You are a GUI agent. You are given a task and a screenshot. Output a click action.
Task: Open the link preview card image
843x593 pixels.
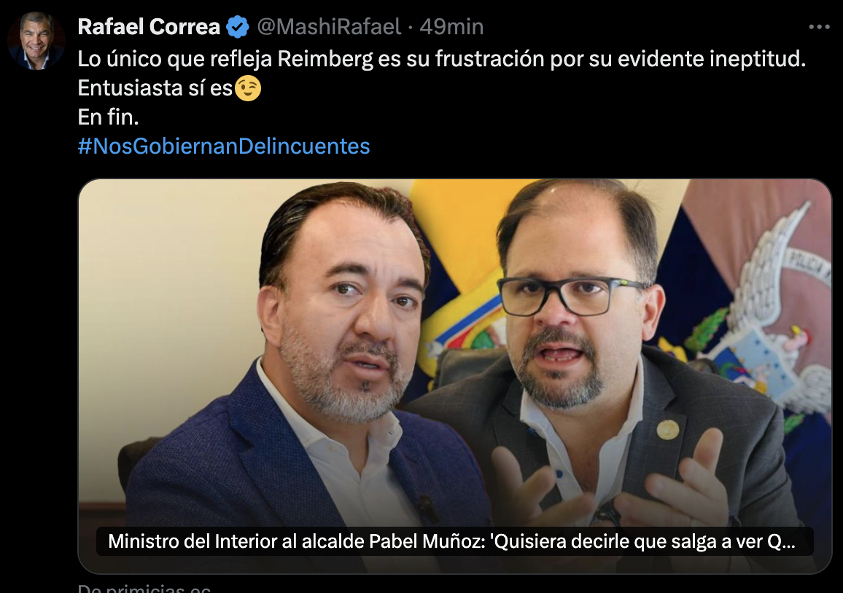click(455, 376)
